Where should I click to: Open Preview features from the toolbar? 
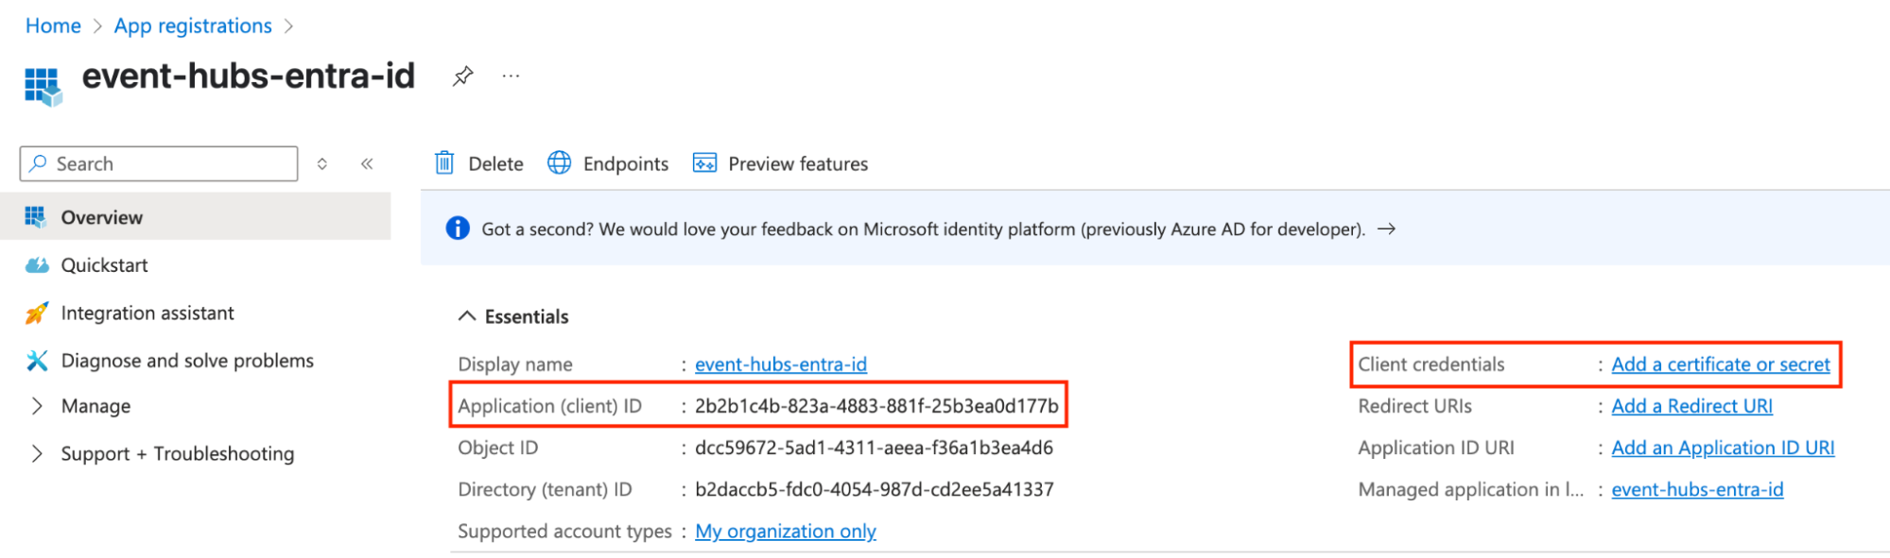798,163
